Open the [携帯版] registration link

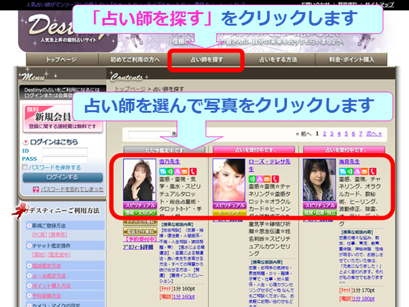coord(58,235)
